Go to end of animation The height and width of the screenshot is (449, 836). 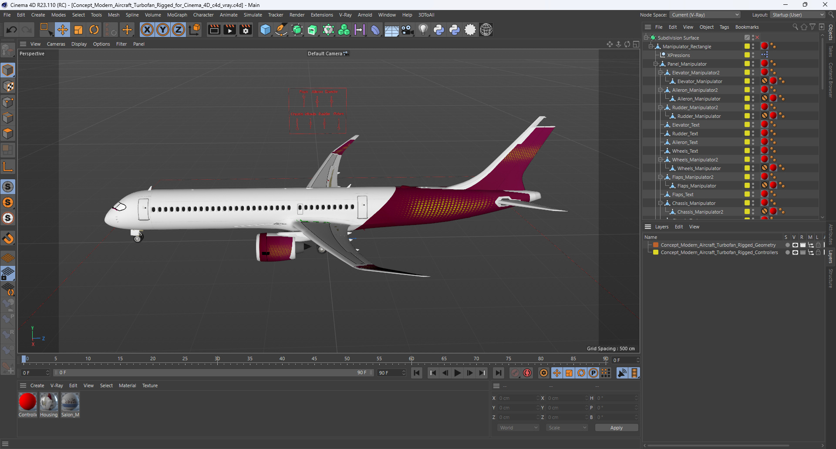pyautogui.click(x=499, y=373)
